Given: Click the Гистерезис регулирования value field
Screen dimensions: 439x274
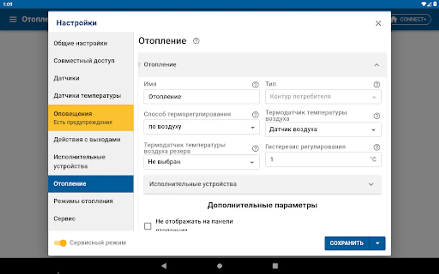Looking at the screenshot, I should 323,159.
